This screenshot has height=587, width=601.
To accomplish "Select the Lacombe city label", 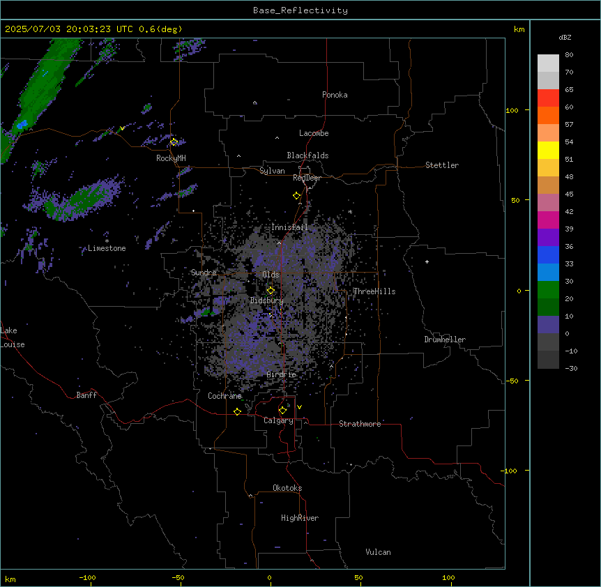I will coord(314,133).
